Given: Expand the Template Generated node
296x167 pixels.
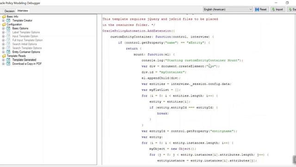Looking at the screenshot, I should [x=3, y=60].
